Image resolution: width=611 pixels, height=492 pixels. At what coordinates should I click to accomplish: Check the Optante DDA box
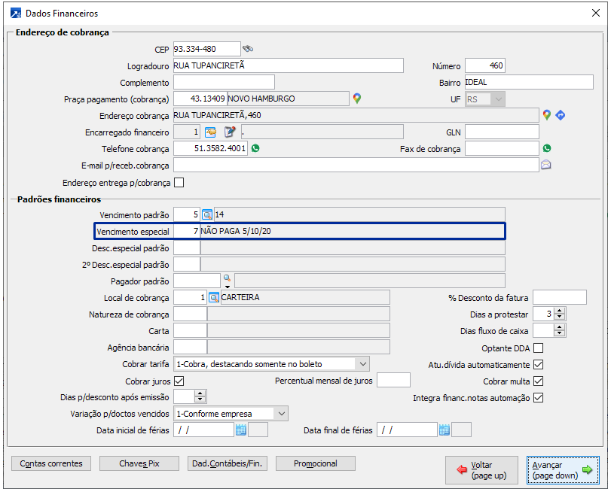[538, 348]
